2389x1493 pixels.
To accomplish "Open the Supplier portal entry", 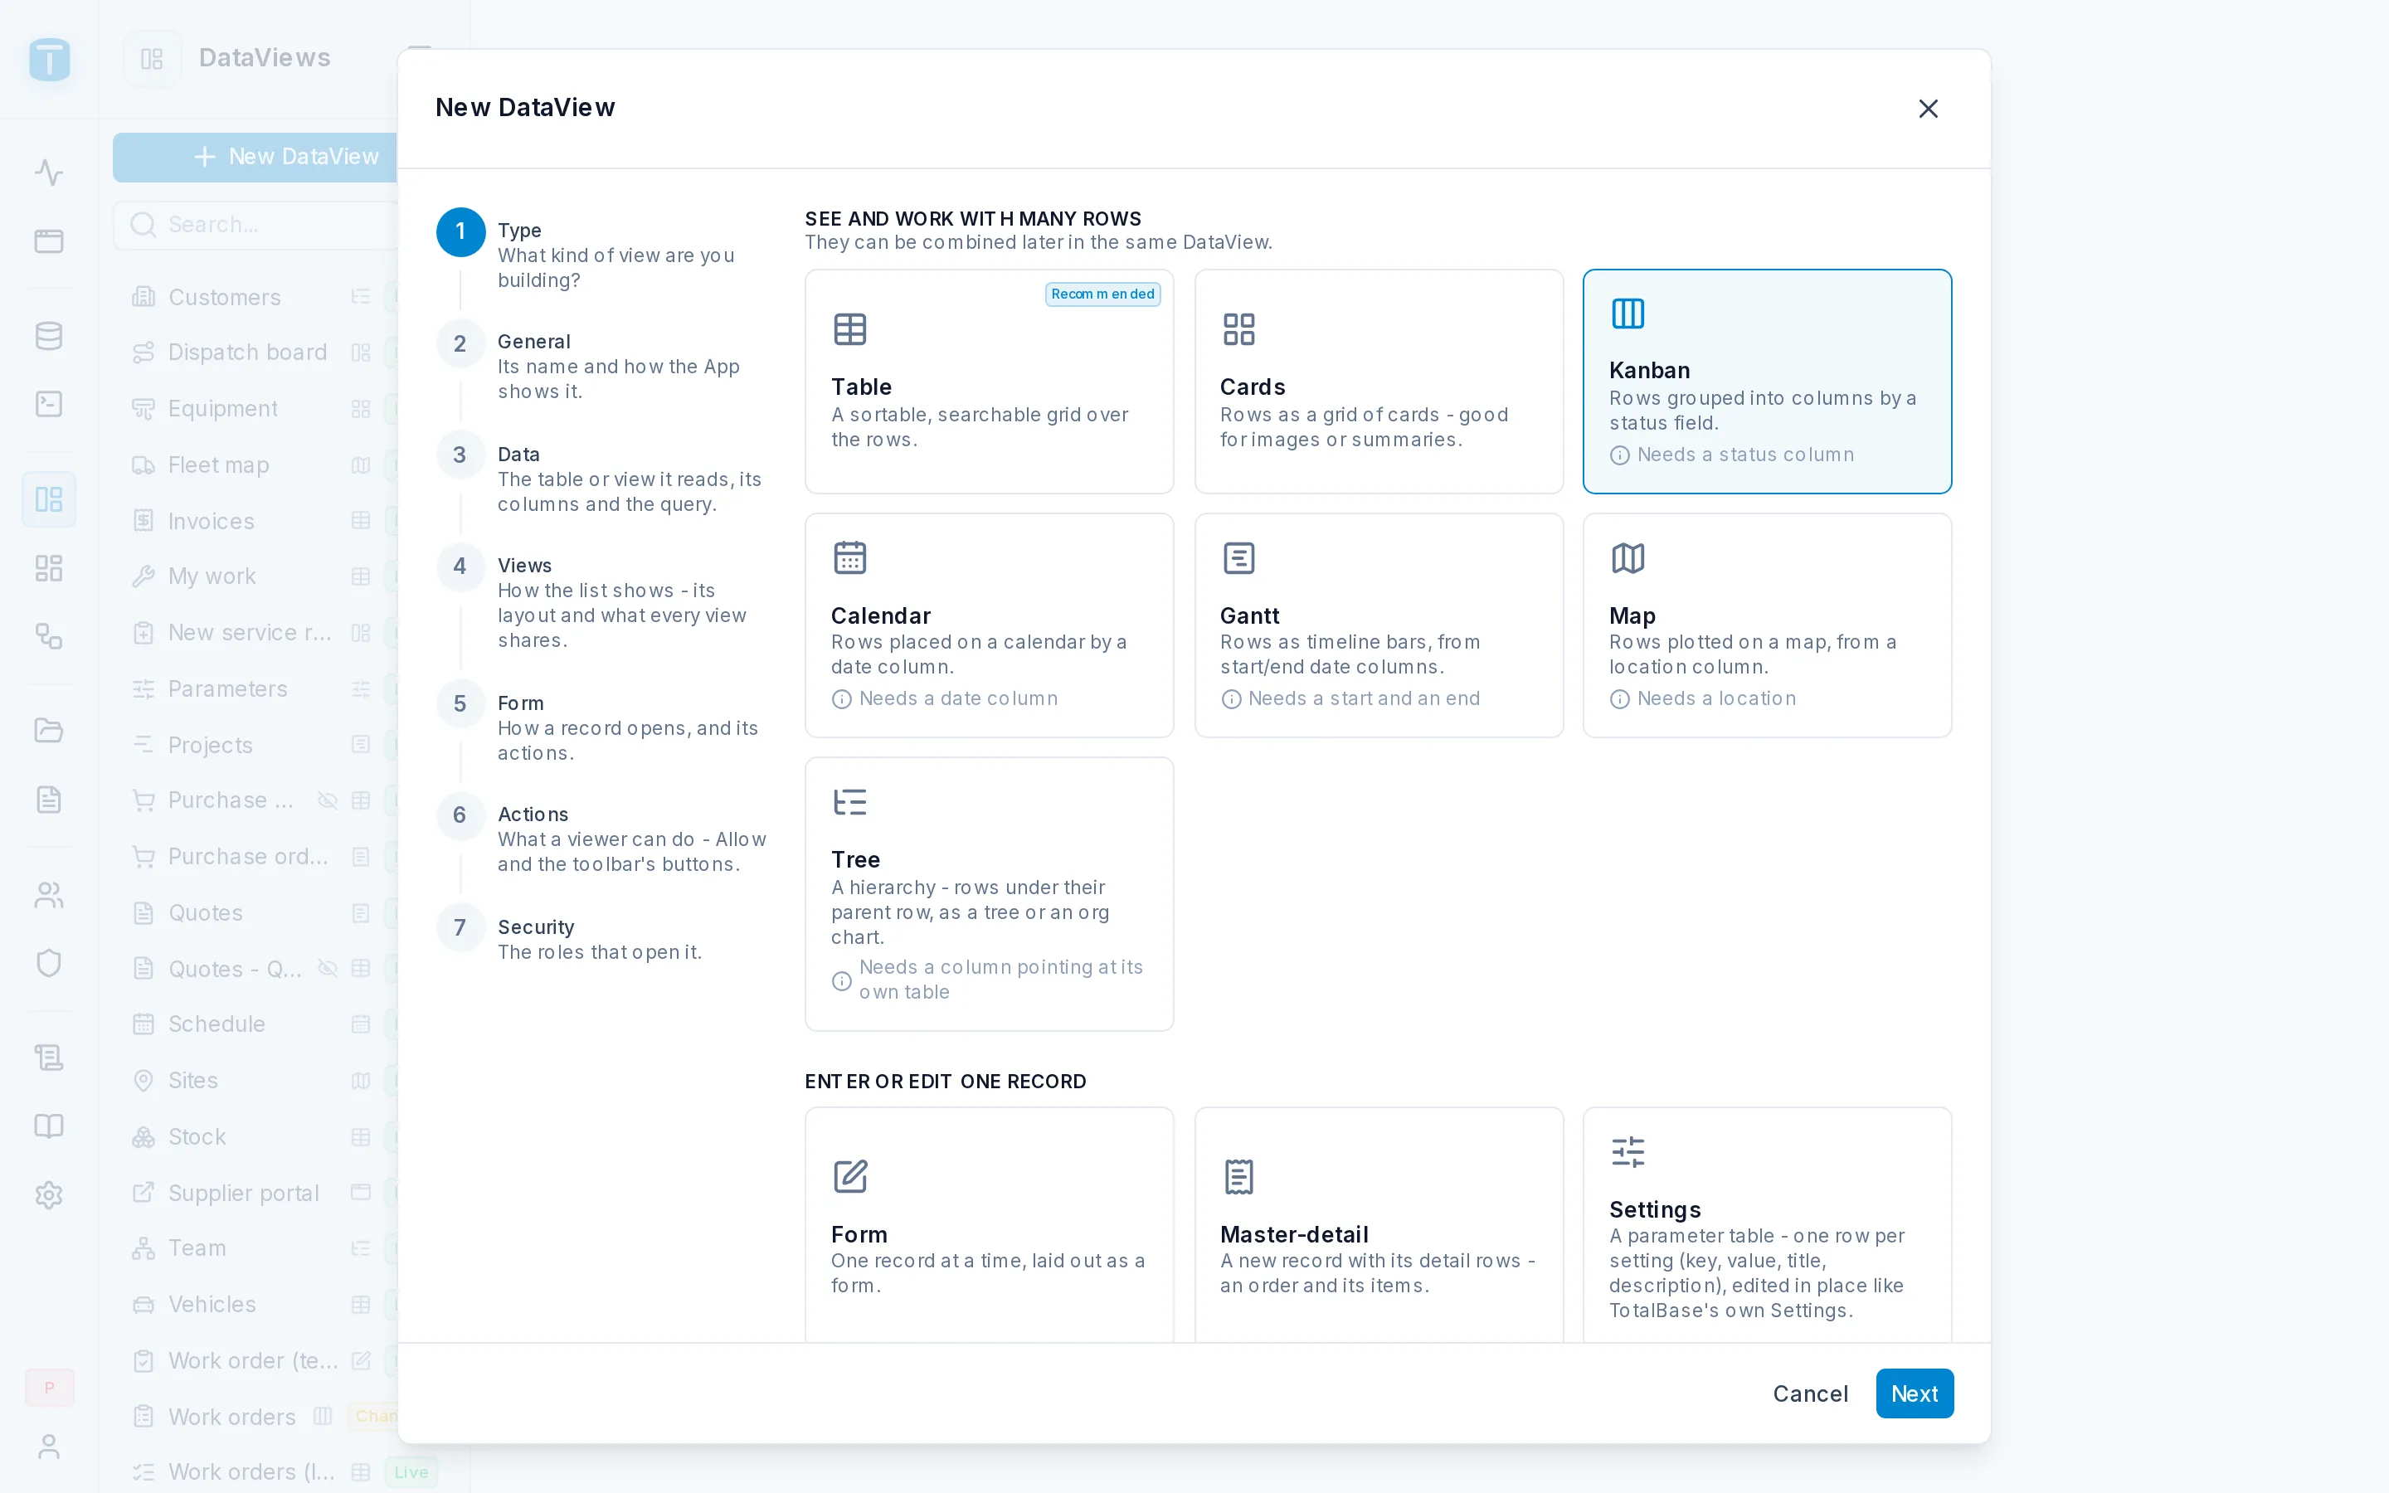I will (x=243, y=1193).
